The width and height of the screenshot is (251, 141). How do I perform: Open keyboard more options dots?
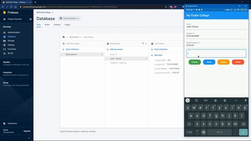tap(236, 100)
